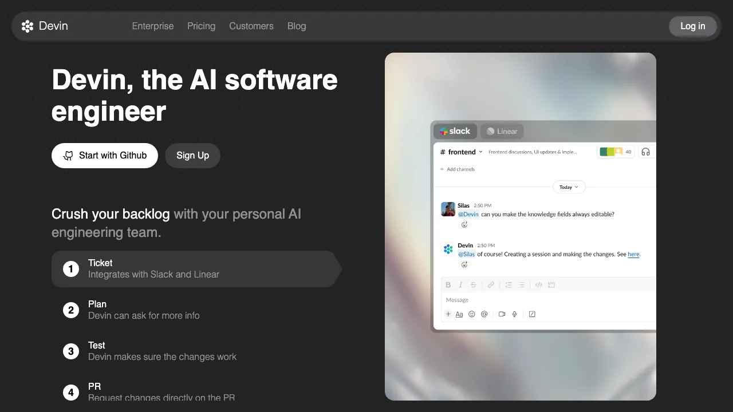Click the bold formatting icon in message editor

coord(448,285)
